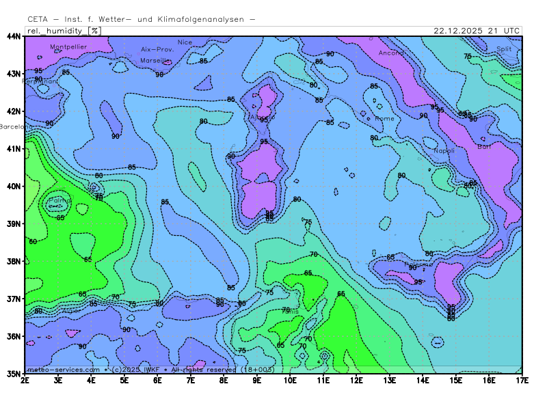Select the Marseille label on the map
Screen dimensions: 547x410
(x=156, y=60)
